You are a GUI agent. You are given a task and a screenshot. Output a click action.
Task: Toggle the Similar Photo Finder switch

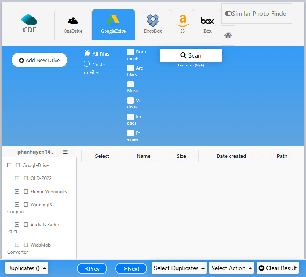228,13
